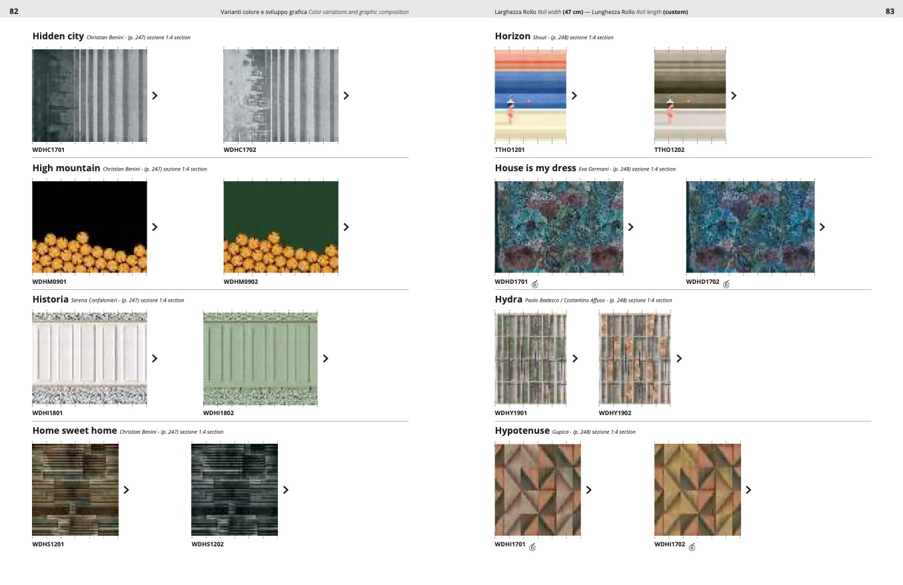Viewport: 903px width, 585px height.
Task: Click the chevron next to the WDHY1901 Hydra swatch
Action: point(575,358)
